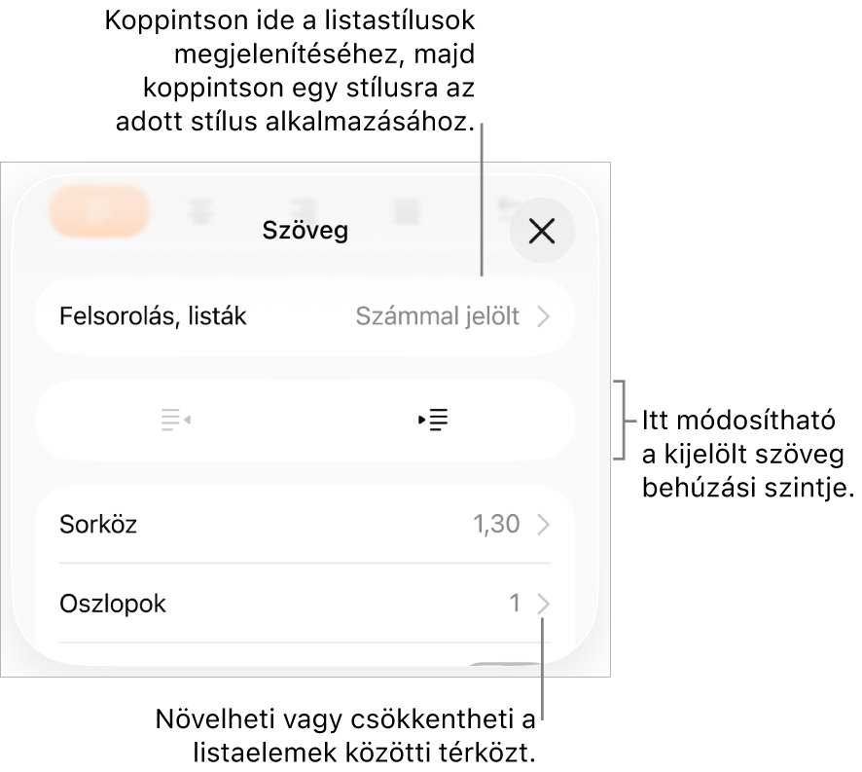Image resolution: width=862 pixels, height=772 pixels.
Task: Decrease indent of selected text
Action: pos(176,420)
